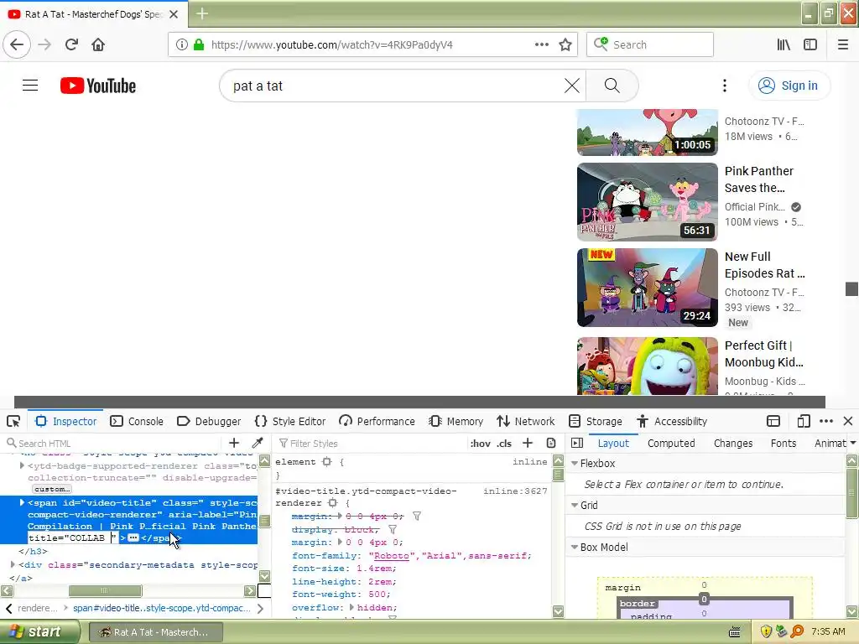
Task: Open the New Full Episodes Rat video link
Action: [765, 265]
